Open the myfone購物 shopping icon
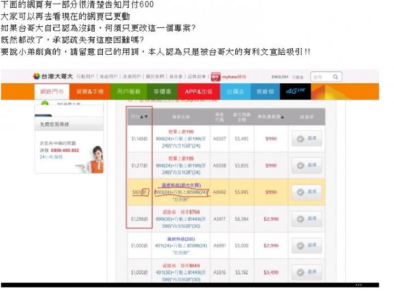This screenshot has height=293, width=394. coord(216,77)
